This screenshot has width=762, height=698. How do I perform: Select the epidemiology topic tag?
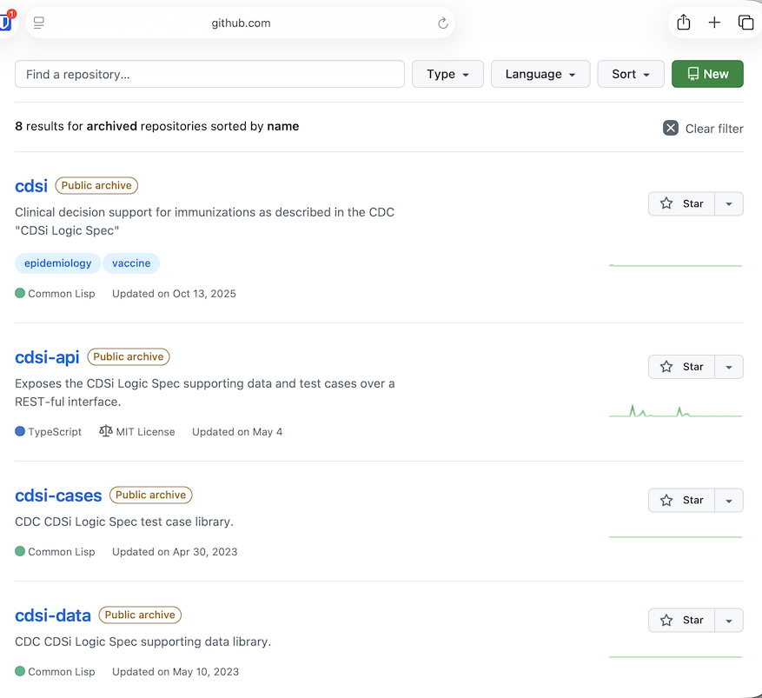pyautogui.click(x=58, y=263)
